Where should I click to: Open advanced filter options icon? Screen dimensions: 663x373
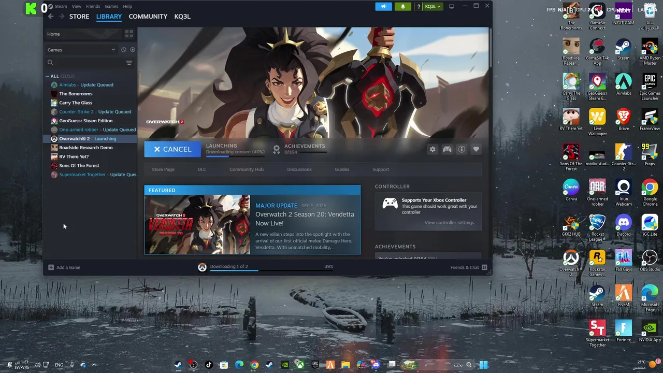129,63
